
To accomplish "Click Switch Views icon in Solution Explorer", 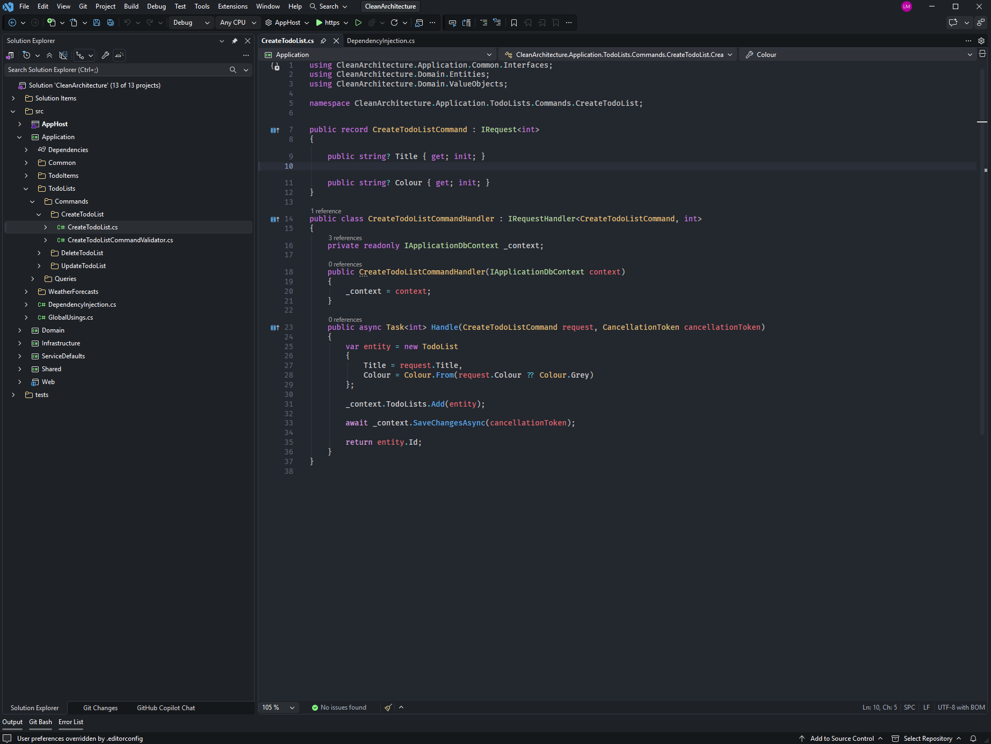I will tap(10, 55).
